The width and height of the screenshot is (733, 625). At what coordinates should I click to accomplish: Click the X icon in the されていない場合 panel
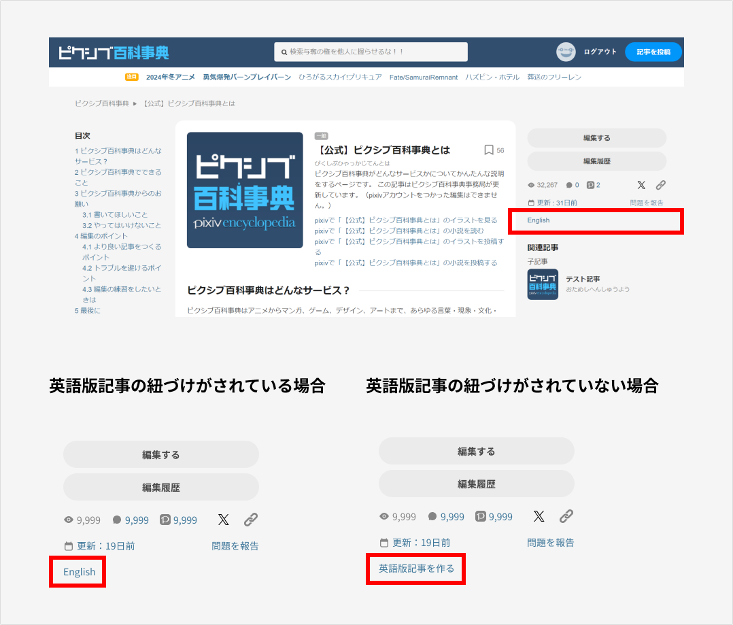539,516
